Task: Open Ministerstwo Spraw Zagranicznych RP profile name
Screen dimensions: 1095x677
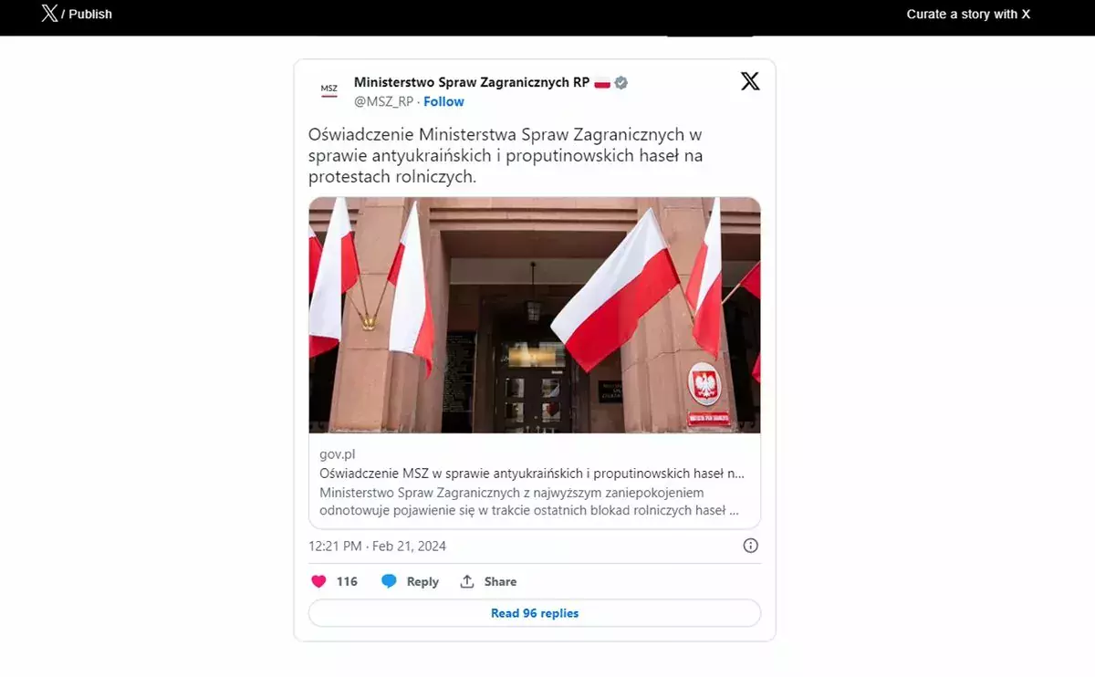Action: click(472, 82)
